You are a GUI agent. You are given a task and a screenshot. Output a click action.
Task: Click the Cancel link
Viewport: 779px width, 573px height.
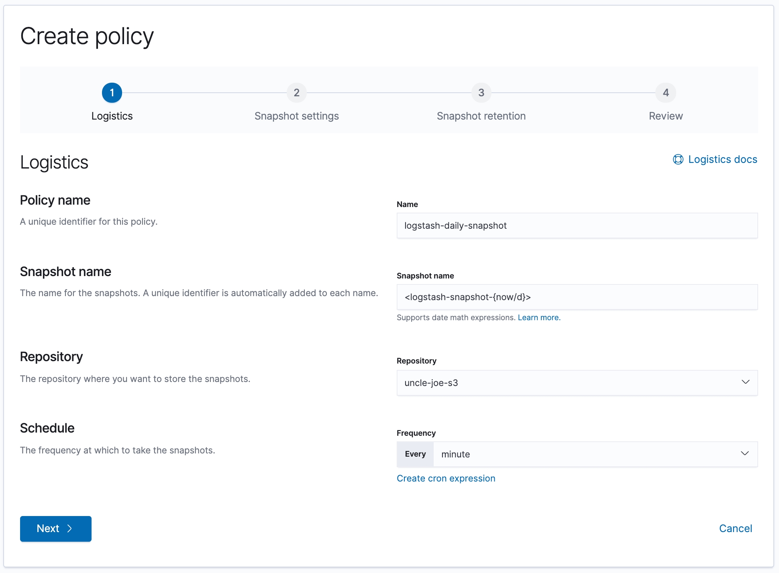(x=735, y=528)
